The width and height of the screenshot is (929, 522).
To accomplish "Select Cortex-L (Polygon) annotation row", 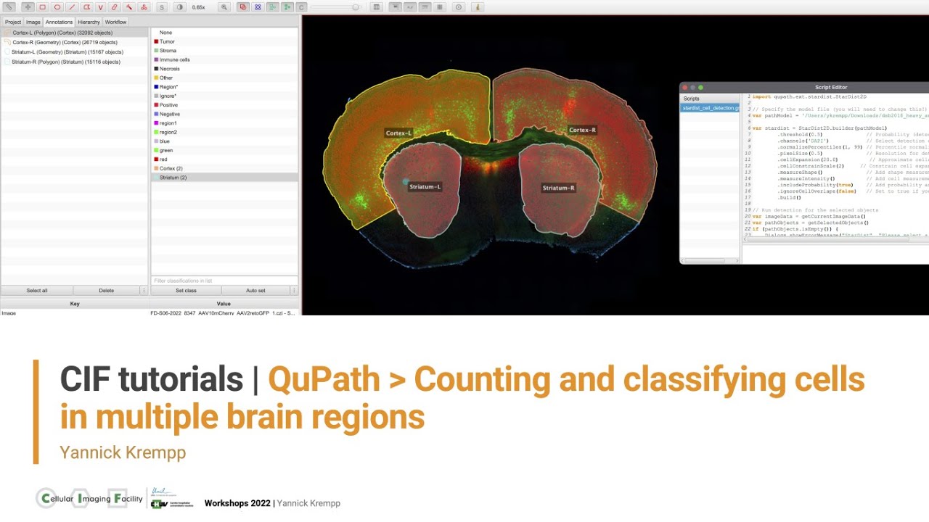I will click(74, 33).
